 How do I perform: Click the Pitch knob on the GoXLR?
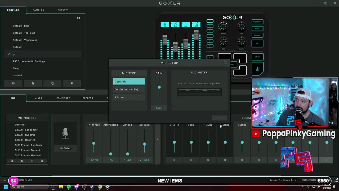point(242,27)
